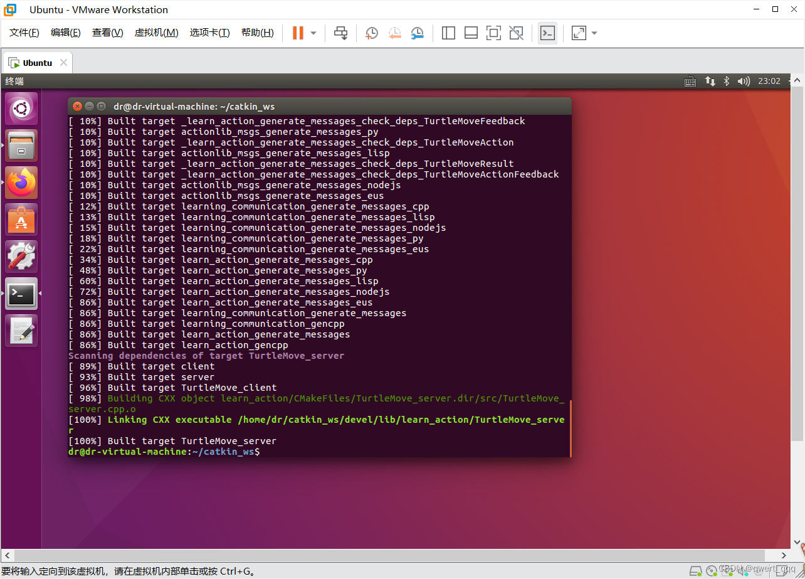This screenshot has height=579, width=805.
Task: Click "[ 96%] Built target TurtleMove_client" line
Action: [x=172, y=388]
